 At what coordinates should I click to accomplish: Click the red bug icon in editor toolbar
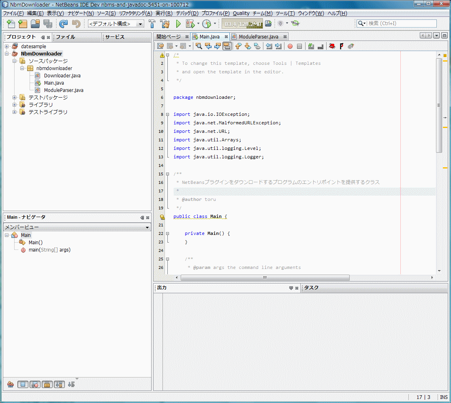tap(332, 46)
